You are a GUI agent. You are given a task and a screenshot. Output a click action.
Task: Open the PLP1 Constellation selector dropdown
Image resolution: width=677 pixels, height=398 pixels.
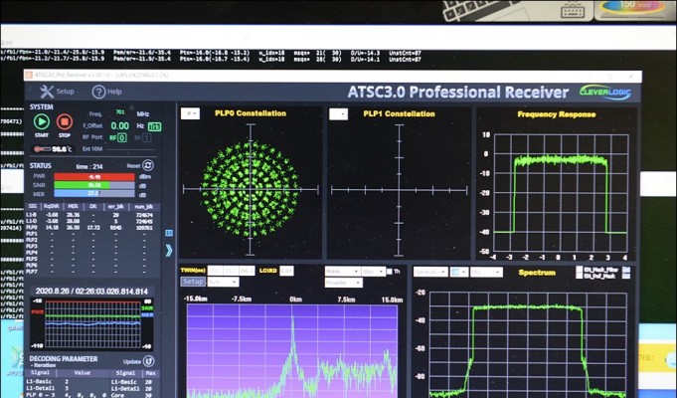pyautogui.click(x=338, y=114)
